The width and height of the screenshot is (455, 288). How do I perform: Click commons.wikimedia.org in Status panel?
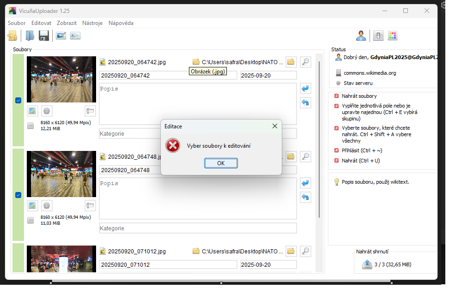[370, 73]
